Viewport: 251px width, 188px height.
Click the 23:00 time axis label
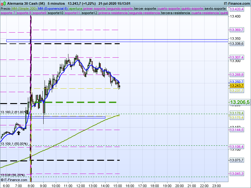216,186
